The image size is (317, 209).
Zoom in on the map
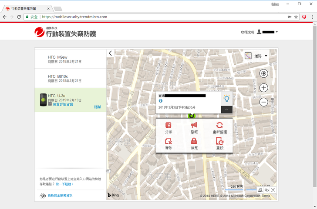263,88
